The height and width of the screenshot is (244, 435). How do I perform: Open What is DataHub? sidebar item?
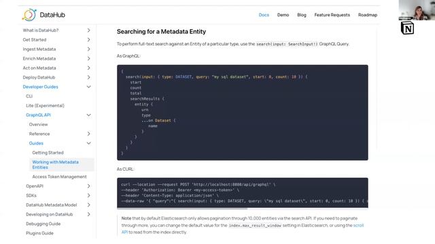[x=41, y=30]
